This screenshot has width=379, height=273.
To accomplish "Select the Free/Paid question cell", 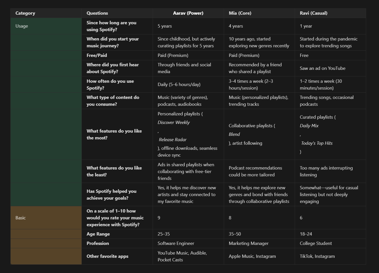I will click(117, 55).
